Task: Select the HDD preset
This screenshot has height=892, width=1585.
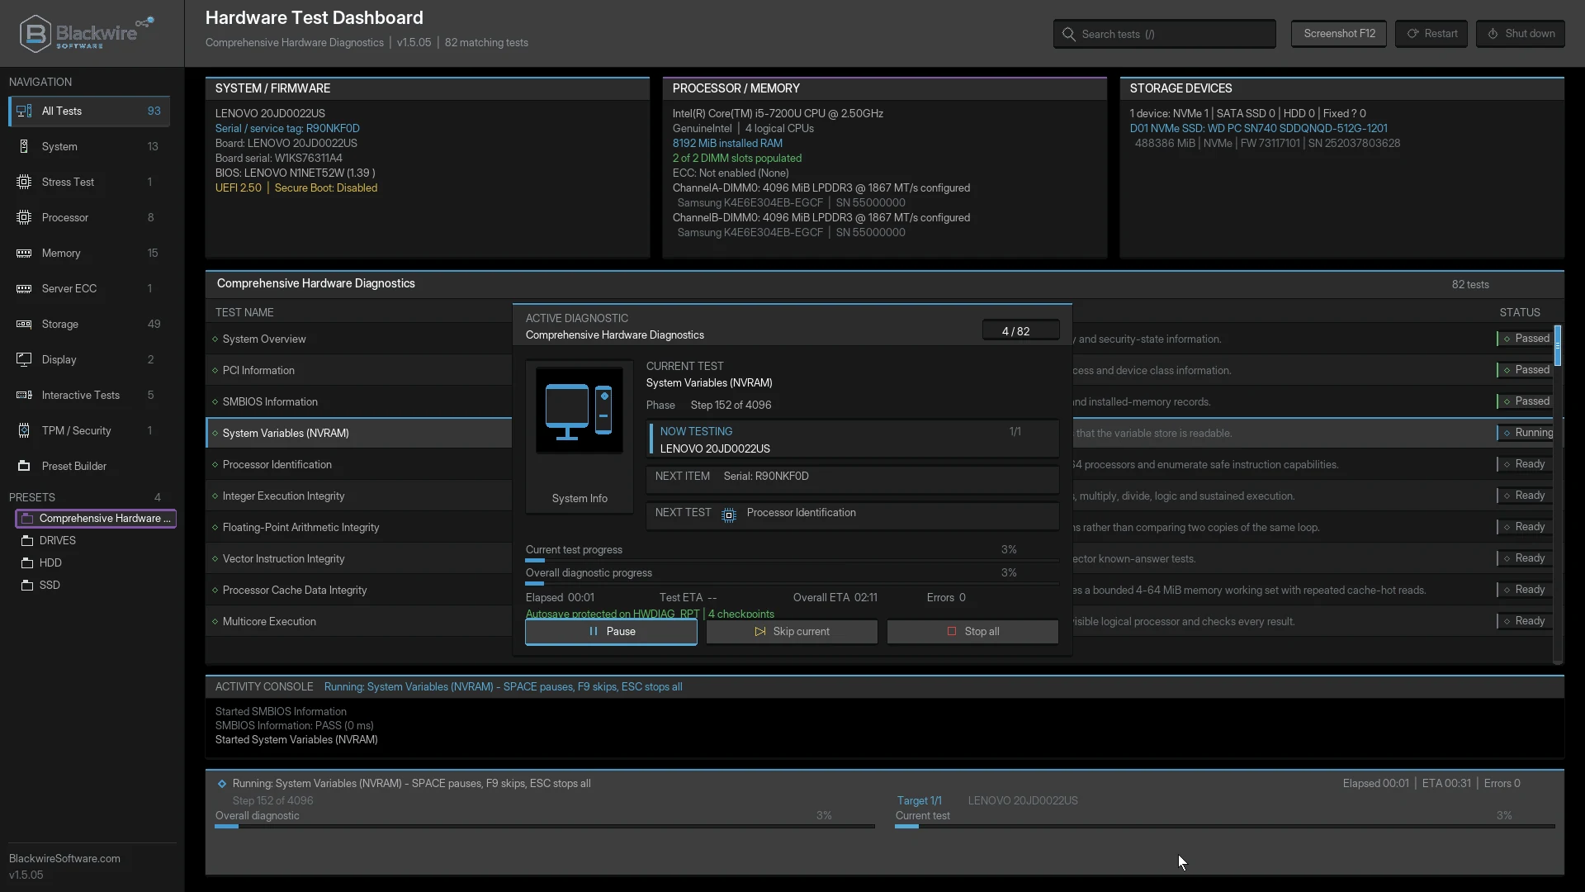Action: click(96, 563)
